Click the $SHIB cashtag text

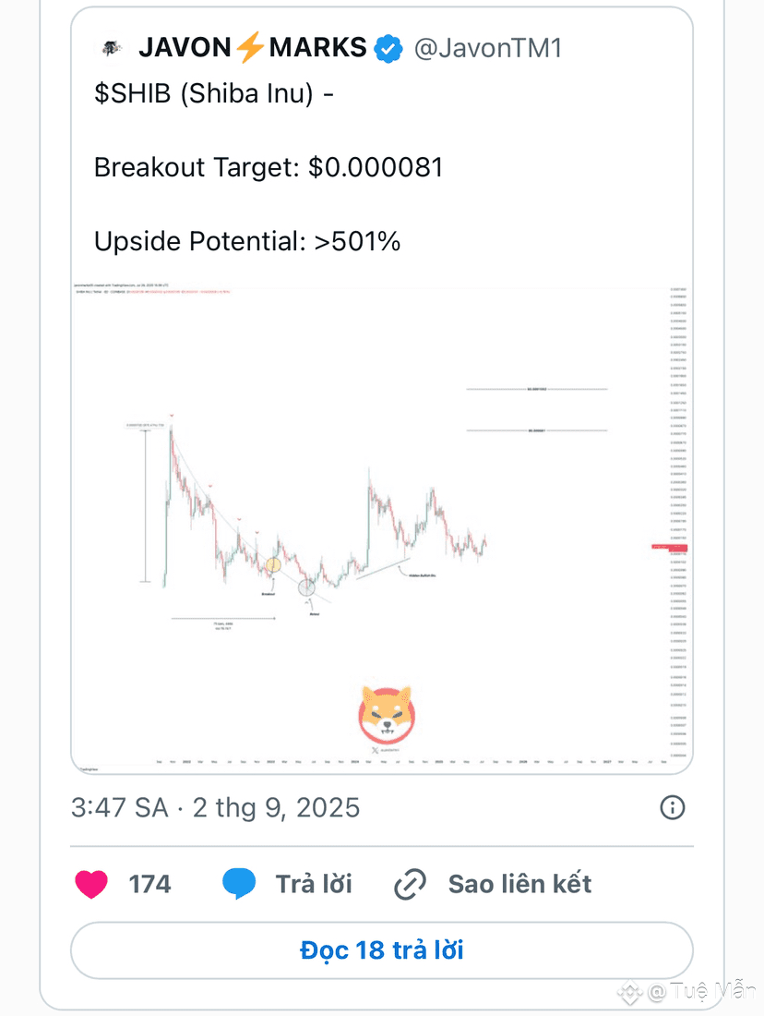pyautogui.click(x=133, y=93)
